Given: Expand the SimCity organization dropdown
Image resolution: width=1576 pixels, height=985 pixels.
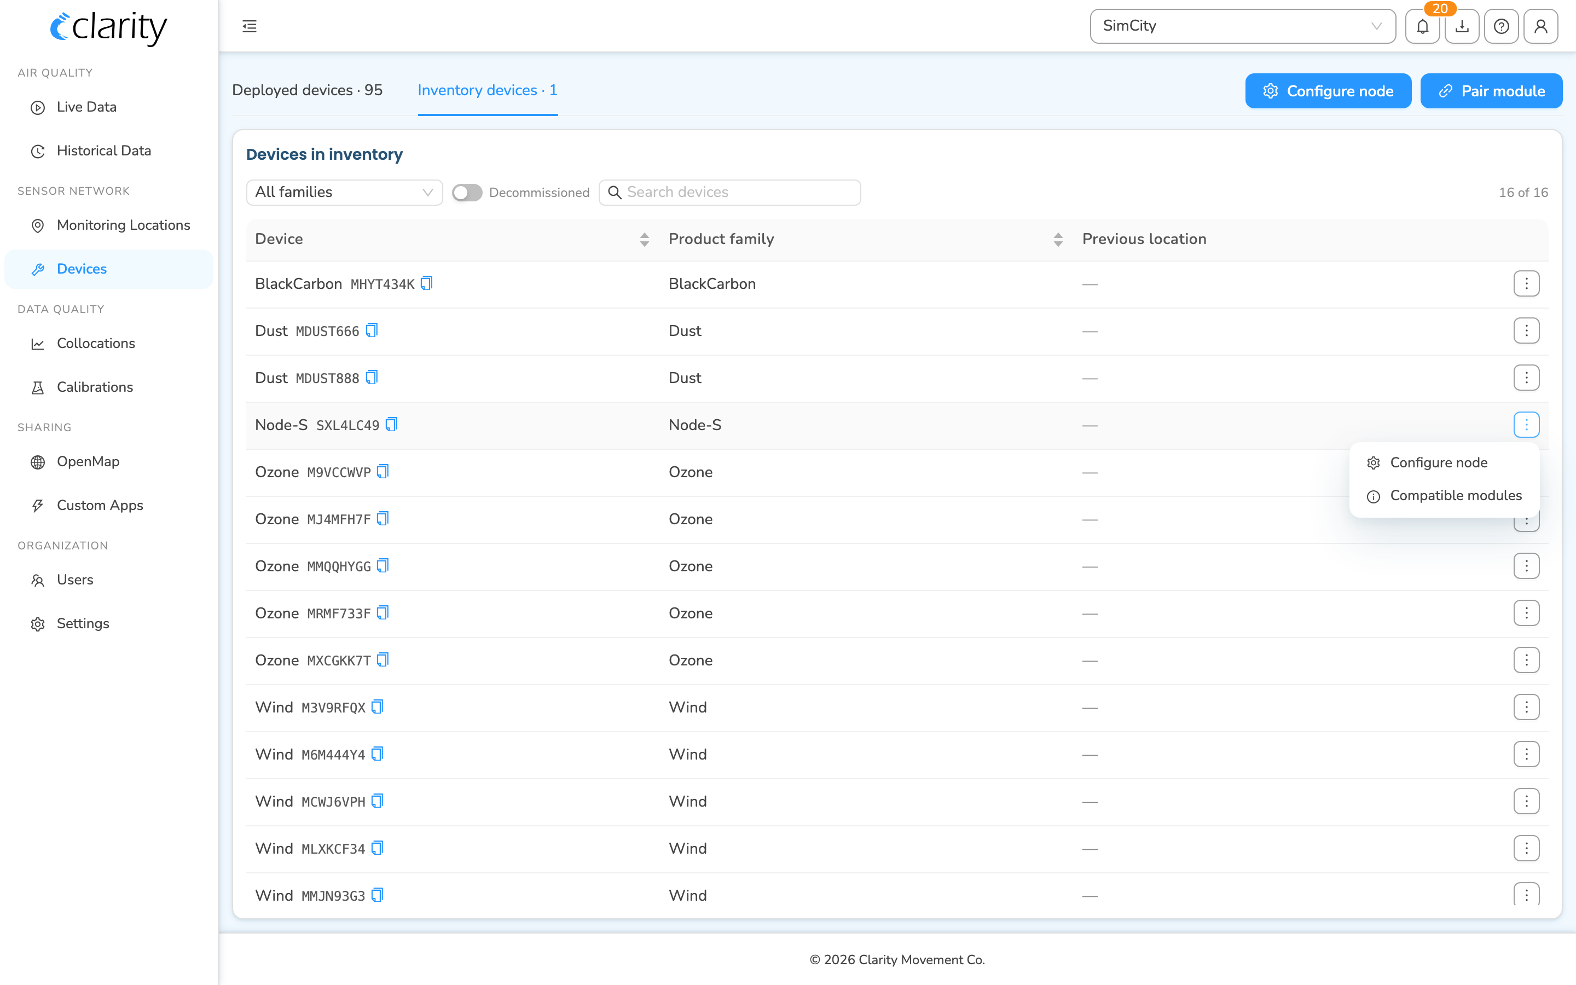Looking at the screenshot, I should pyautogui.click(x=1243, y=26).
